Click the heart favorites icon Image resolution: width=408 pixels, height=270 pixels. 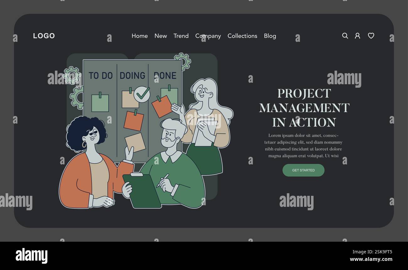click(371, 36)
